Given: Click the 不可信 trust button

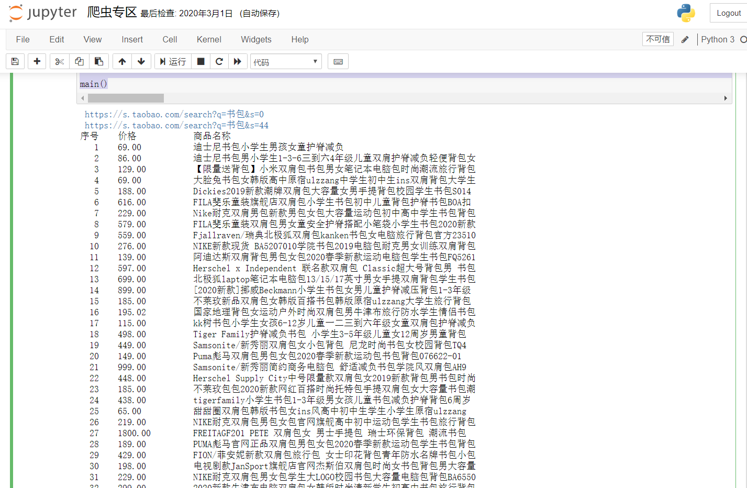Looking at the screenshot, I should tap(658, 39).
